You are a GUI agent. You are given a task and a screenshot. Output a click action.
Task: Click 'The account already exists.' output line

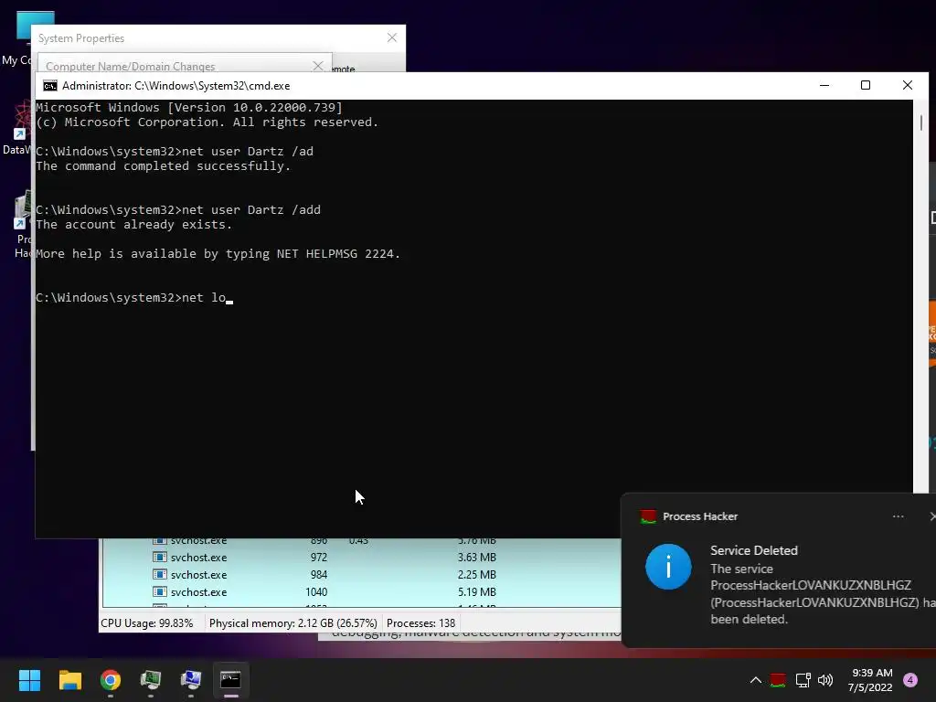pos(133,225)
